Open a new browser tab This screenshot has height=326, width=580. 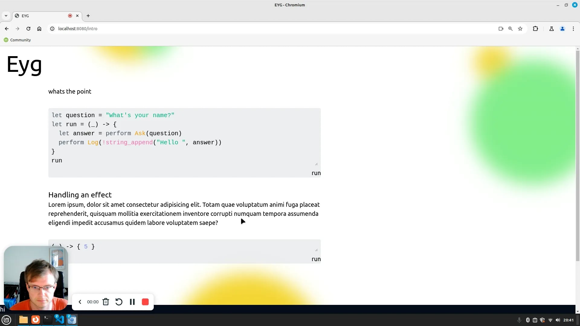click(x=88, y=16)
